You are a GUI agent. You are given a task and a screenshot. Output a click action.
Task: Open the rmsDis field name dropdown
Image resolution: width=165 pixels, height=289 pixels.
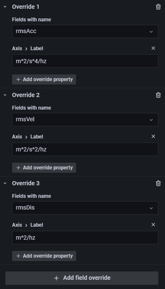pos(85,208)
